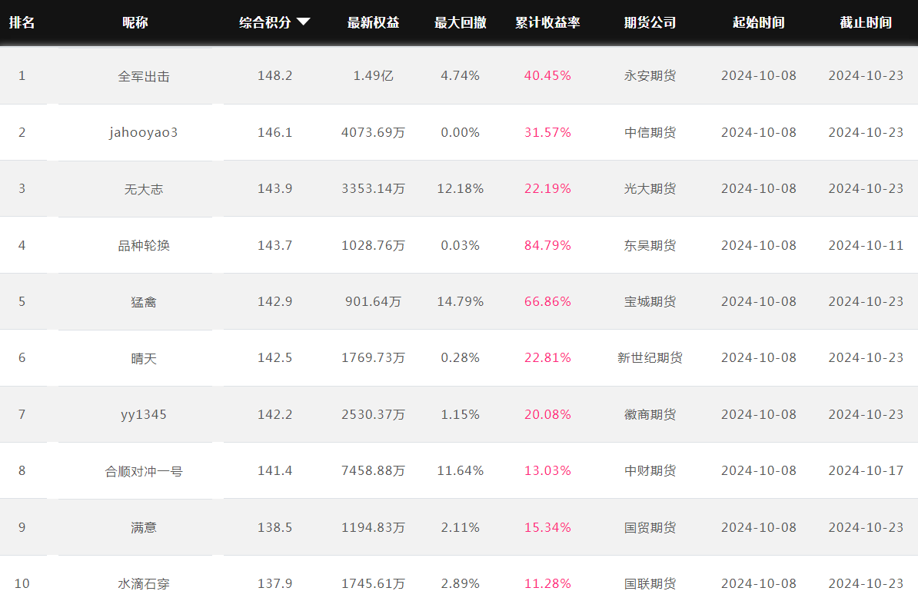Select the 2530.37万 equity value
Viewport: 918px width, 611px height.
click(x=373, y=414)
